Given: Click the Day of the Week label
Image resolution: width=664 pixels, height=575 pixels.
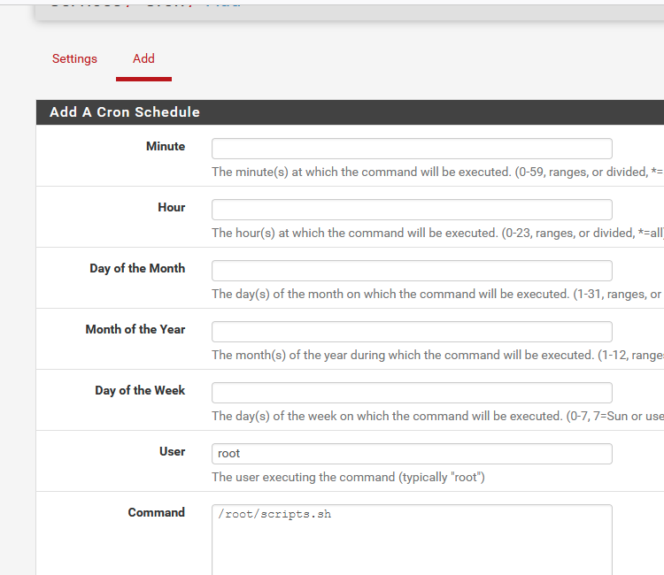Looking at the screenshot, I should 140,390.
